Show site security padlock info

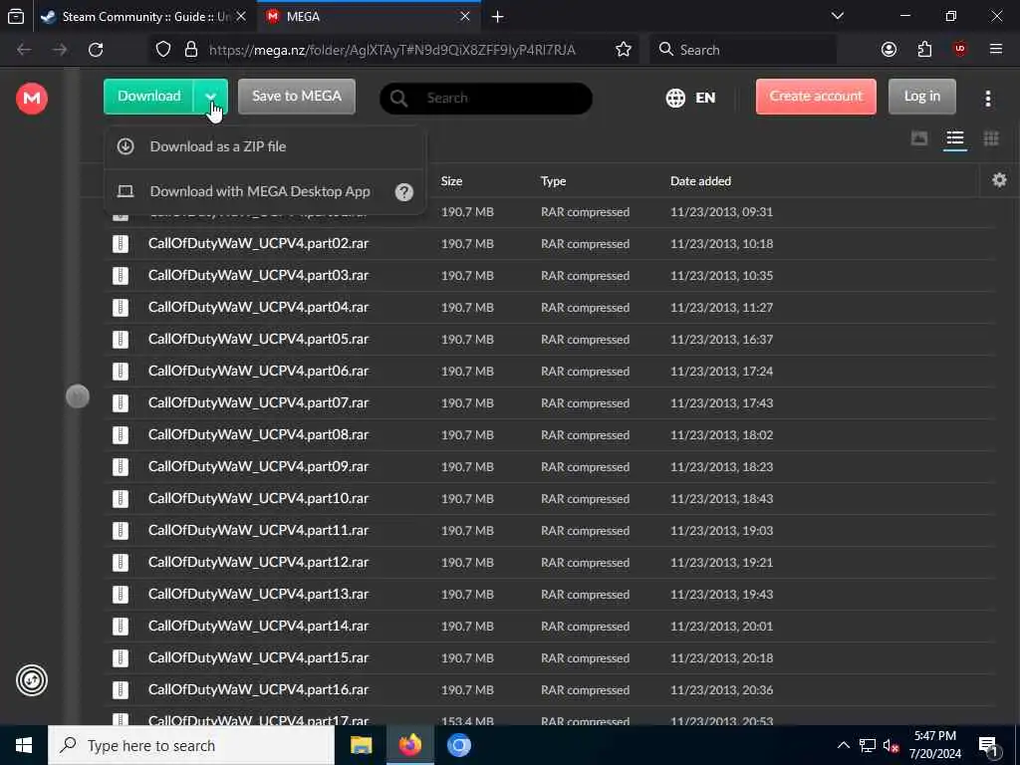tap(190, 50)
